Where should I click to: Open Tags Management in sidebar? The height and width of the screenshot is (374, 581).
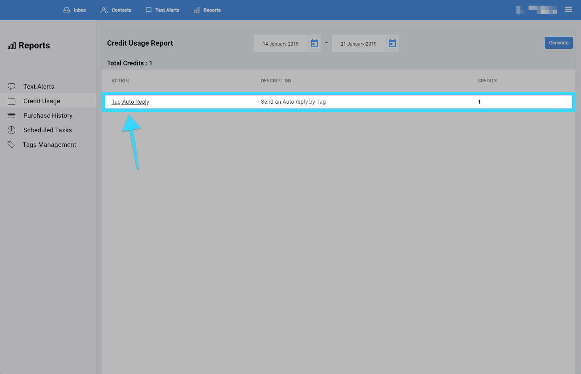49,144
